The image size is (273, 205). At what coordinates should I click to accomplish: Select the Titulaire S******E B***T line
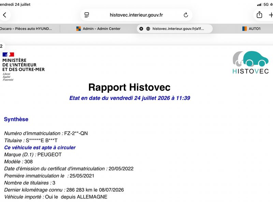click(x=31, y=140)
